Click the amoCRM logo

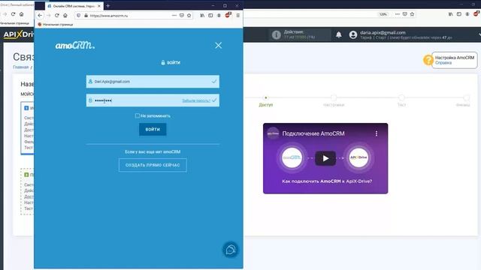point(75,45)
